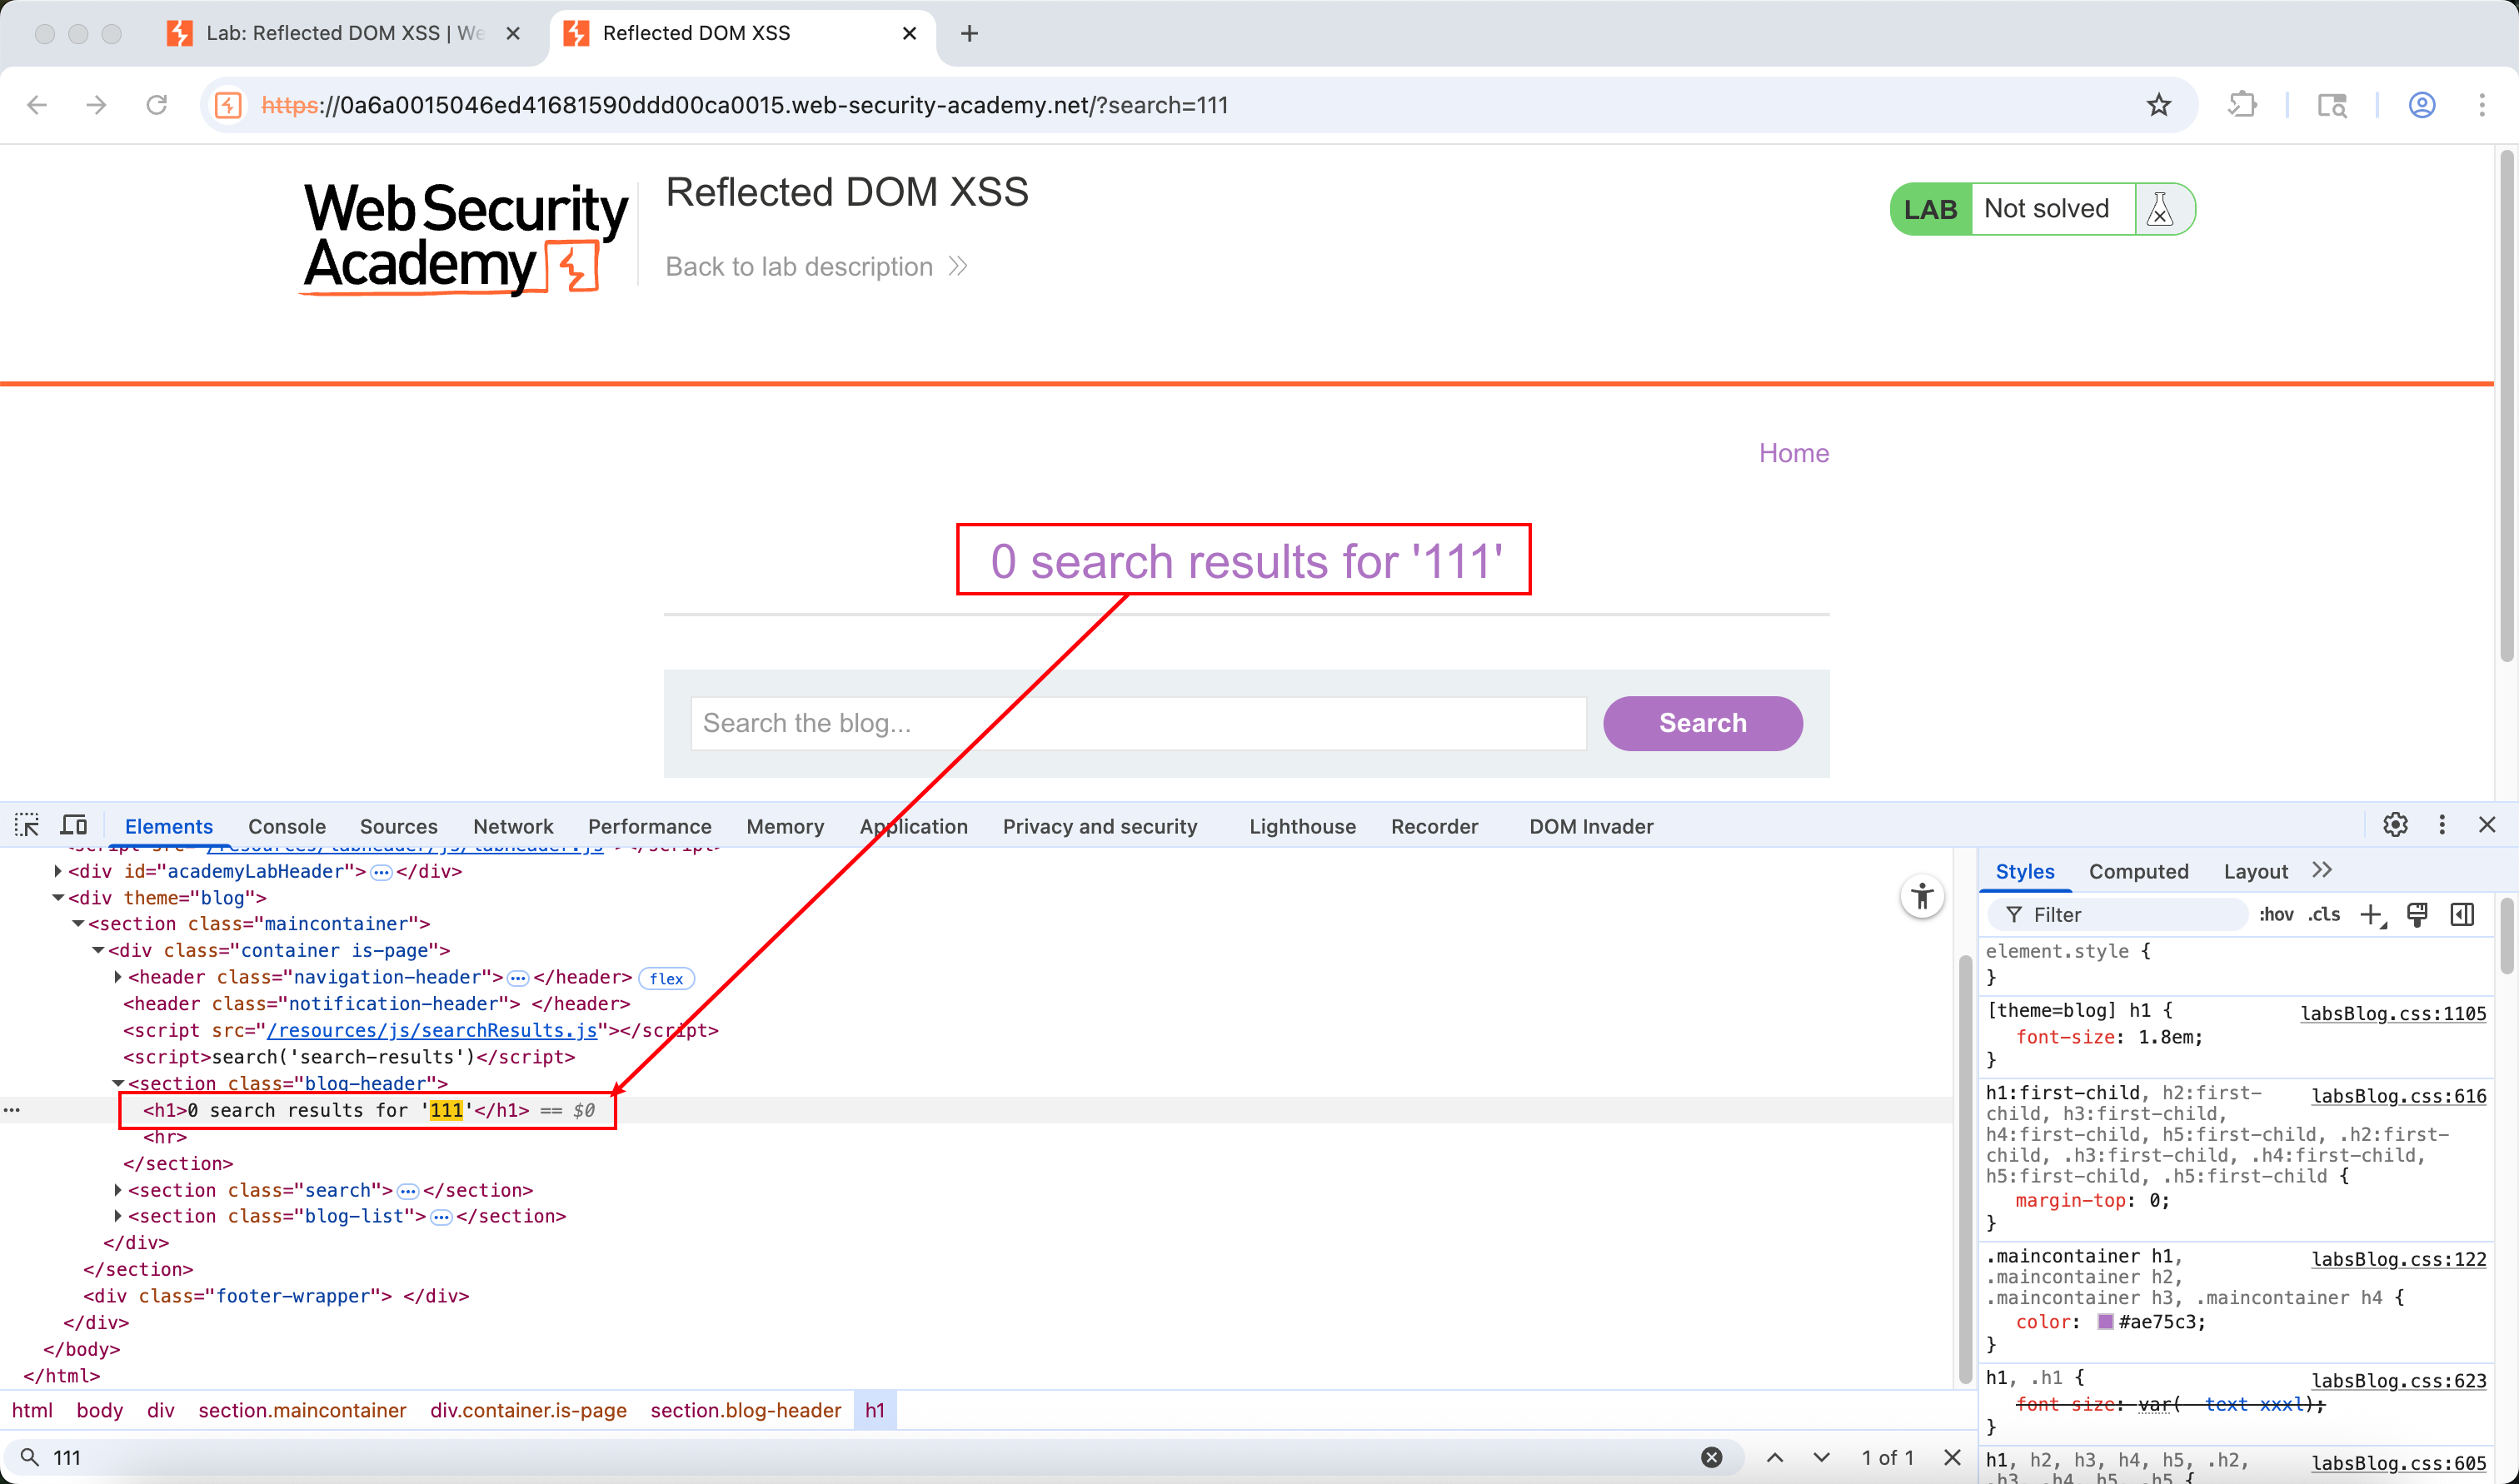
Task: Open labsBlog.css:616 source link
Action: 2398,1096
